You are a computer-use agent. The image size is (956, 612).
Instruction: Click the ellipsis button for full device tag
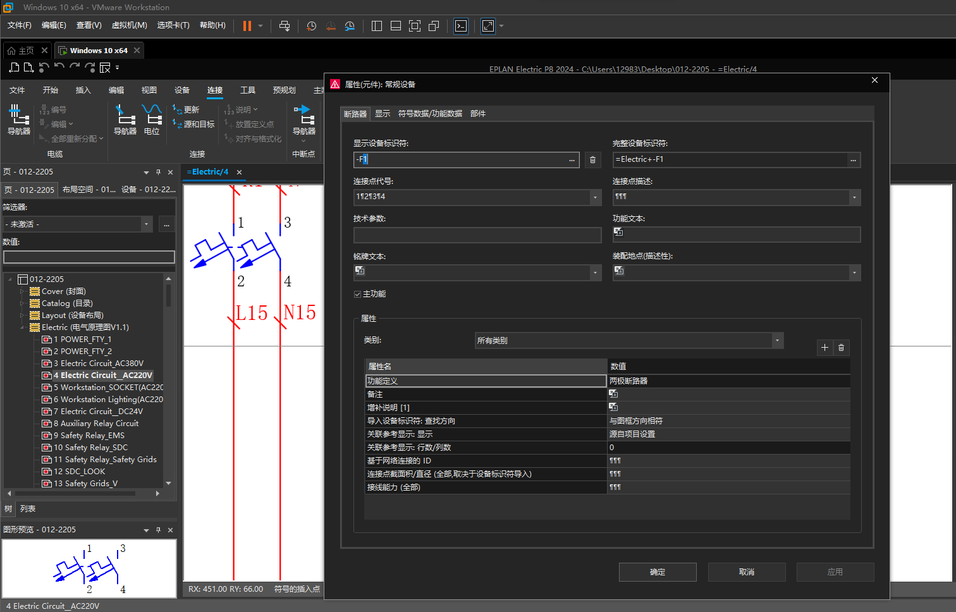853,160
